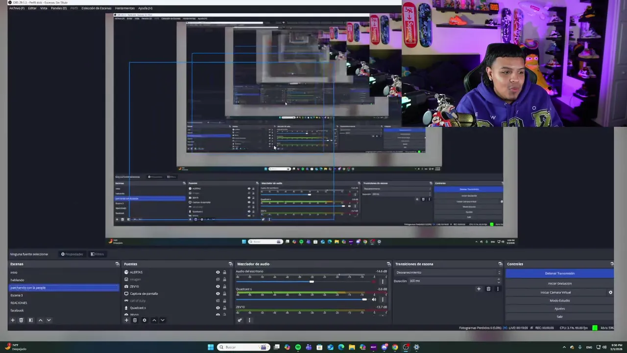The height and width of the screenshot is (353, 627).
Task: Hide Captura de pantalla source
Action: 218,294
